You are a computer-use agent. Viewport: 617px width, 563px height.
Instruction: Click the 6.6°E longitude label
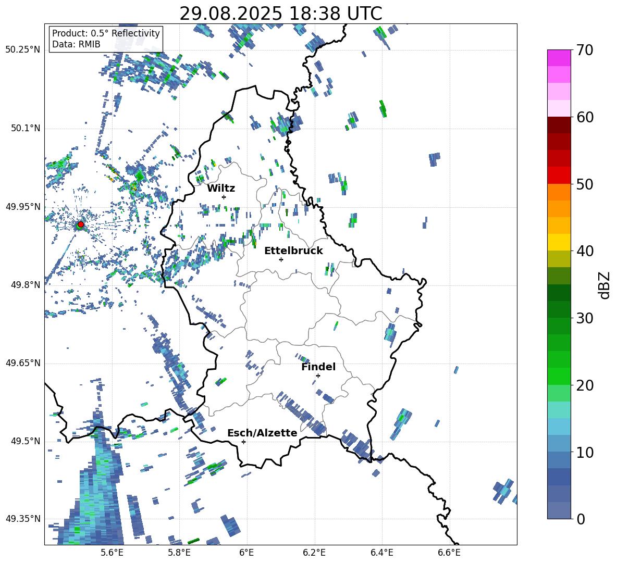click(449, 553)
